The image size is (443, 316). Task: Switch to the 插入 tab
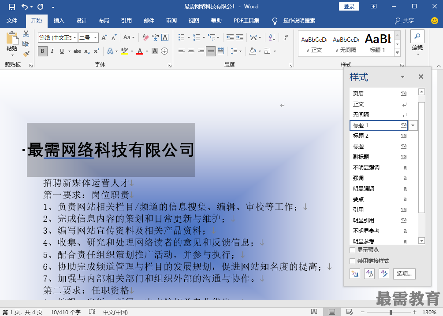(x=59, y=21)
